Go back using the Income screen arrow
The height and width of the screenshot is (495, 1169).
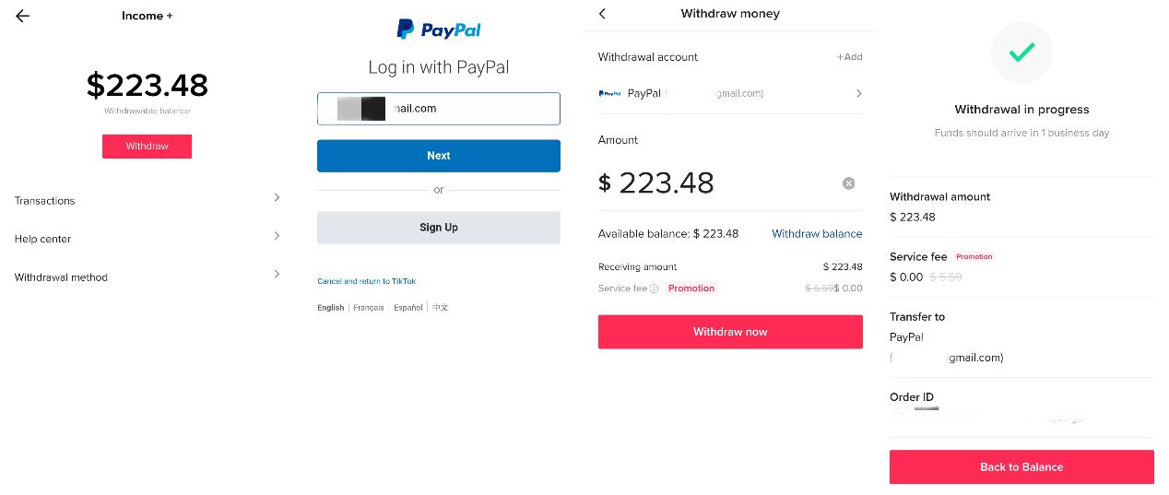pyautogui.click(x=23, y=16)
